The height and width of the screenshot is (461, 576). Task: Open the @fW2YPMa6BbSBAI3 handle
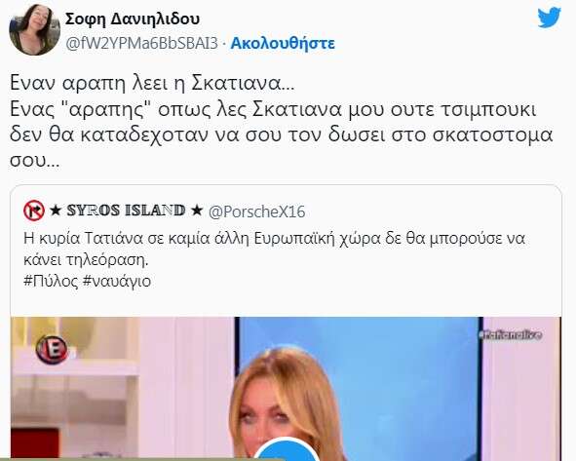(x=141, y=43)
